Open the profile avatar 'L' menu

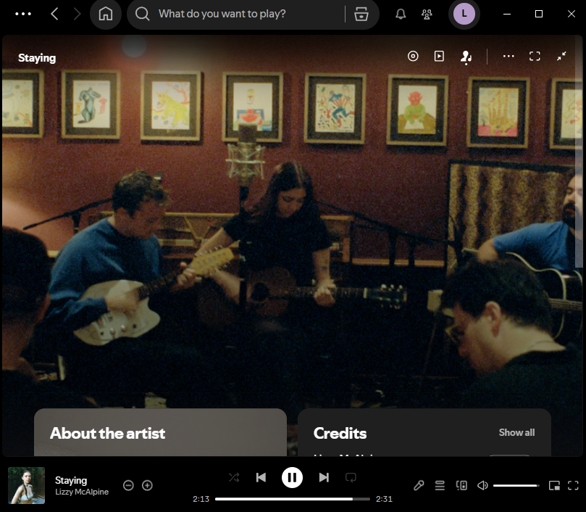pyautogui.click(x=464, y=14)
